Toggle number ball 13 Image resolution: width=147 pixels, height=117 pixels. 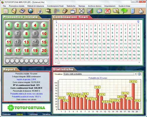tap(26, 42)
